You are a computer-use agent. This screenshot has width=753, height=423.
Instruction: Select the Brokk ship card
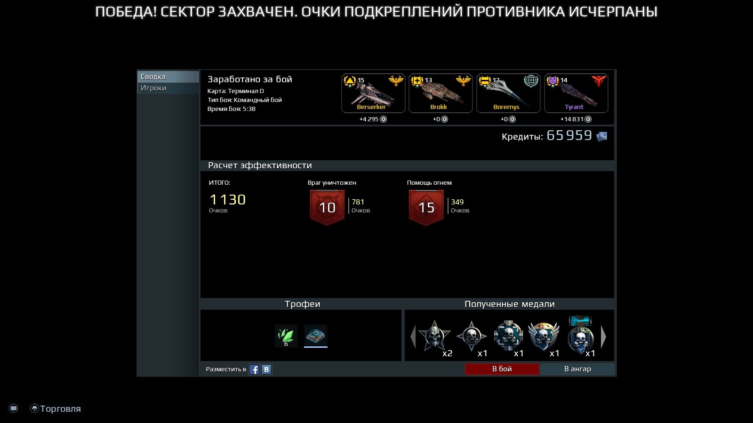(441, 94)
